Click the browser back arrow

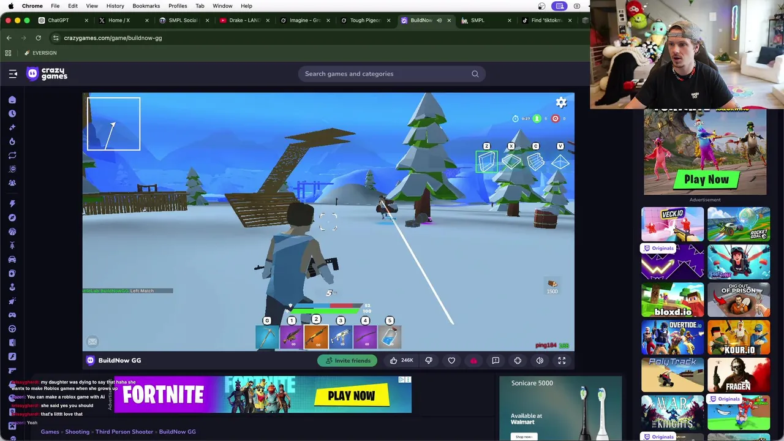(9, 38)
